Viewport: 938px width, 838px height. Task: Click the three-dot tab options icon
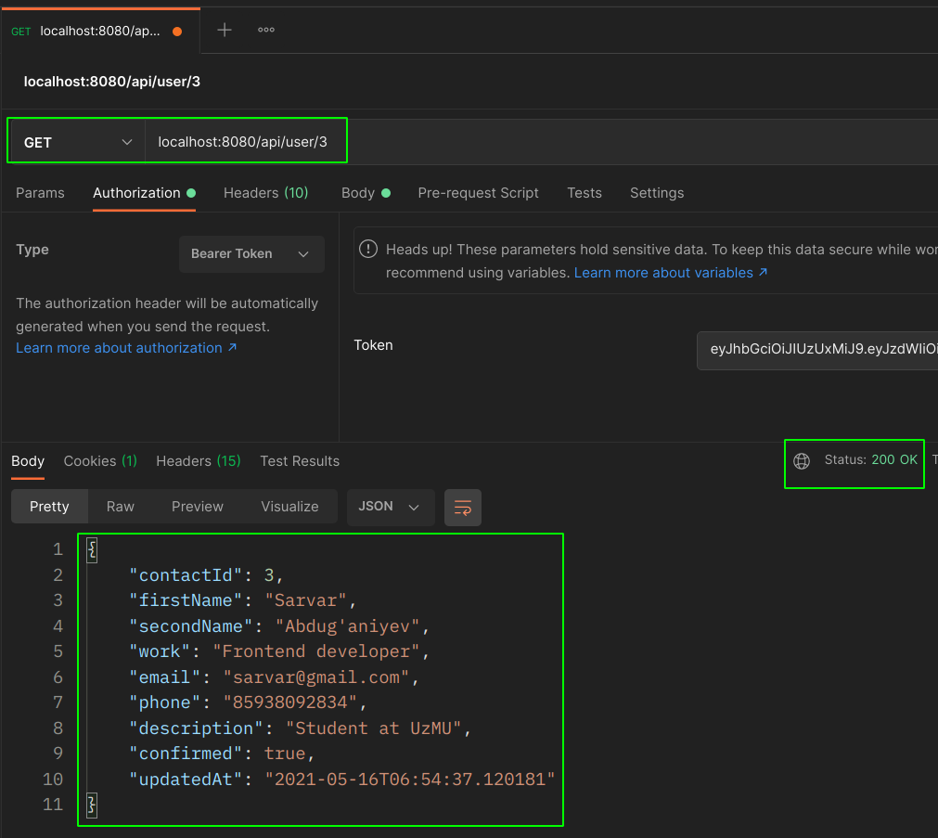pyautogui.click(x=265, y=29)
